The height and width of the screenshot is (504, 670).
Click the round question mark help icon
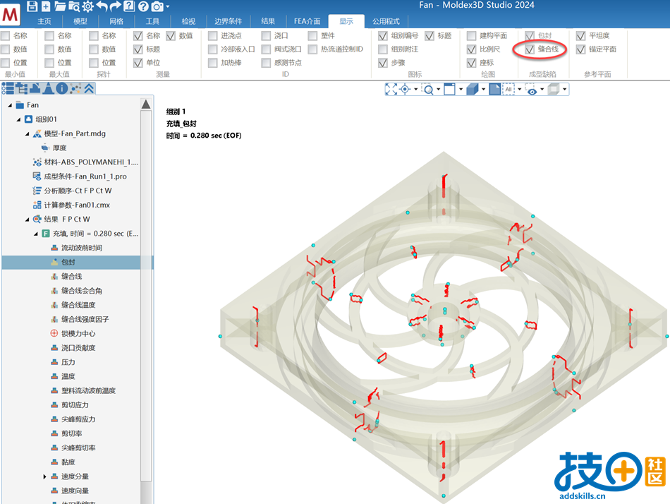pyautogui.click(x=144, y=6)
